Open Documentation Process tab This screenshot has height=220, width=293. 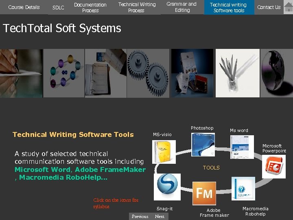pyautogui.click(x=90, y=7)
